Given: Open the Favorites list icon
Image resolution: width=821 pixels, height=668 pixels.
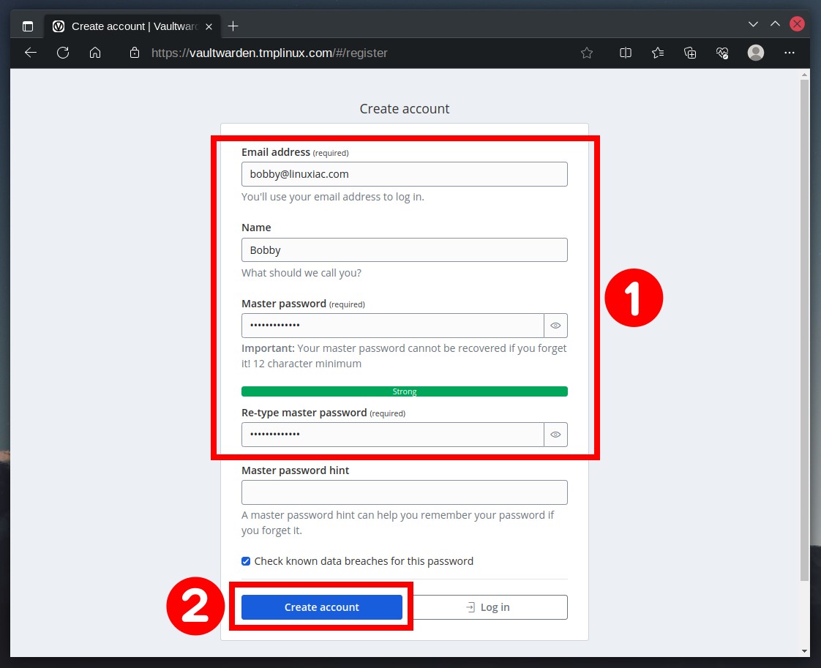Looking at the screenshot, I should click(x=658, y=53).
